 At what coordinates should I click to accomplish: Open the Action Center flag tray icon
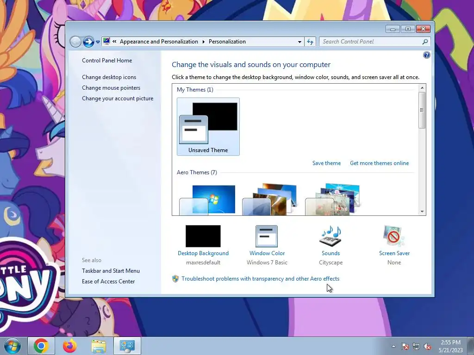click(x=405, y=346)
